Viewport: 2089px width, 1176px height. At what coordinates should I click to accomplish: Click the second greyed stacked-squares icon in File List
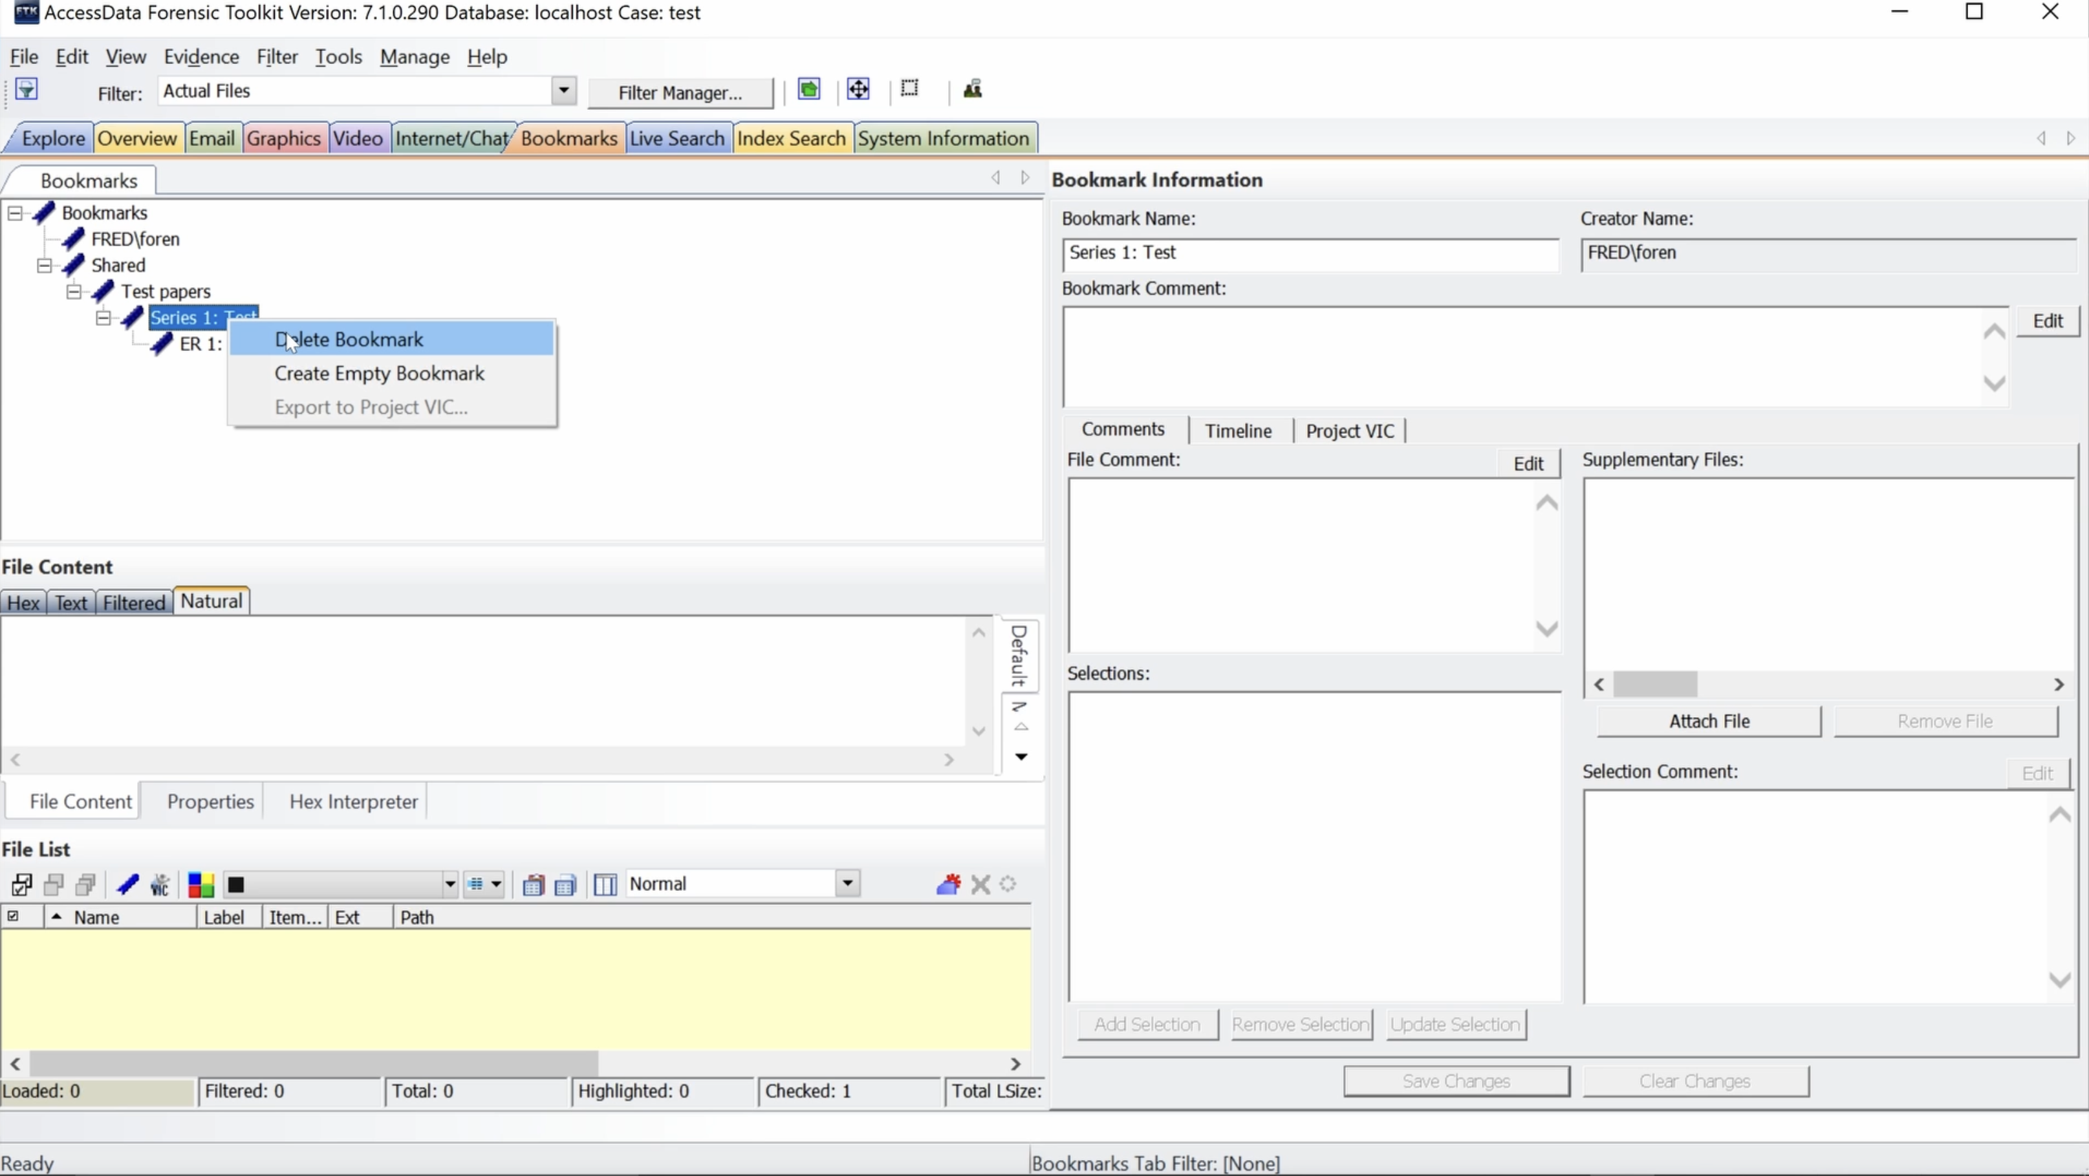[x=86, y=884]
